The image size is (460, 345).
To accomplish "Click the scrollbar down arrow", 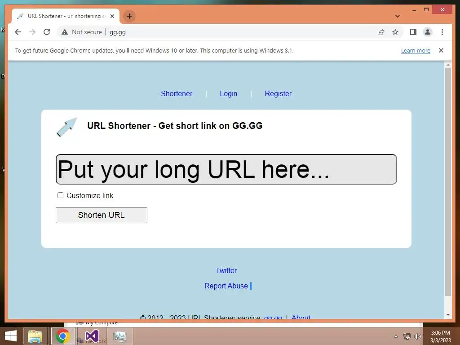I will 448,315.
